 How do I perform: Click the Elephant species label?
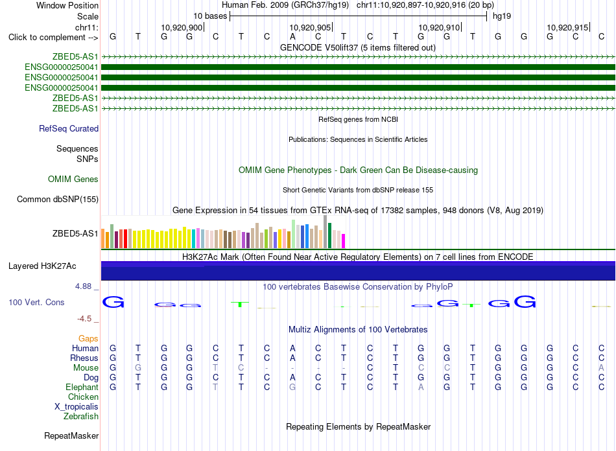(x=82, y=387)
